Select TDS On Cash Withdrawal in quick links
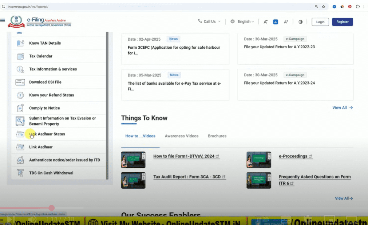This screenshot has height=225, width=368. click(x=59, y=173)
